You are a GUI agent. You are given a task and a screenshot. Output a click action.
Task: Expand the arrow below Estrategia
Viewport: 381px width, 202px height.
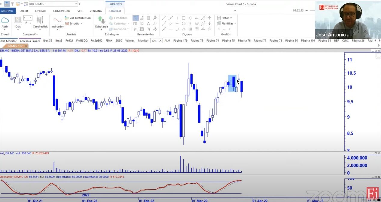click(x=102, y=30)
